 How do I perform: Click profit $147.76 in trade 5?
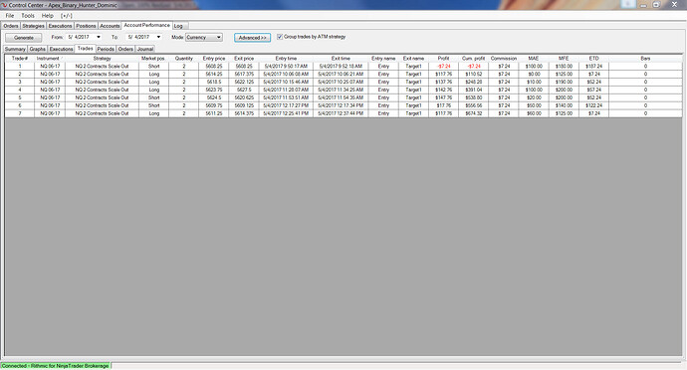(443, 97)
